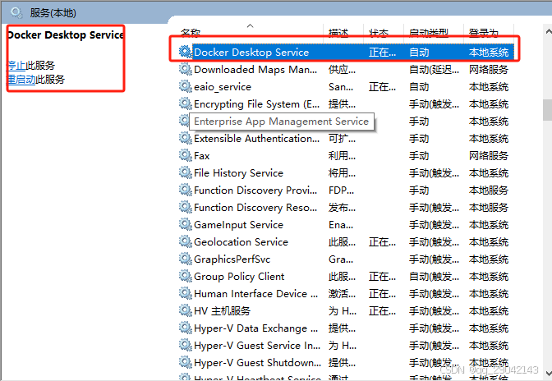This screenshot has width=552, height=381.
Task: Click the gear icon beside Fax
Action: 185,155
